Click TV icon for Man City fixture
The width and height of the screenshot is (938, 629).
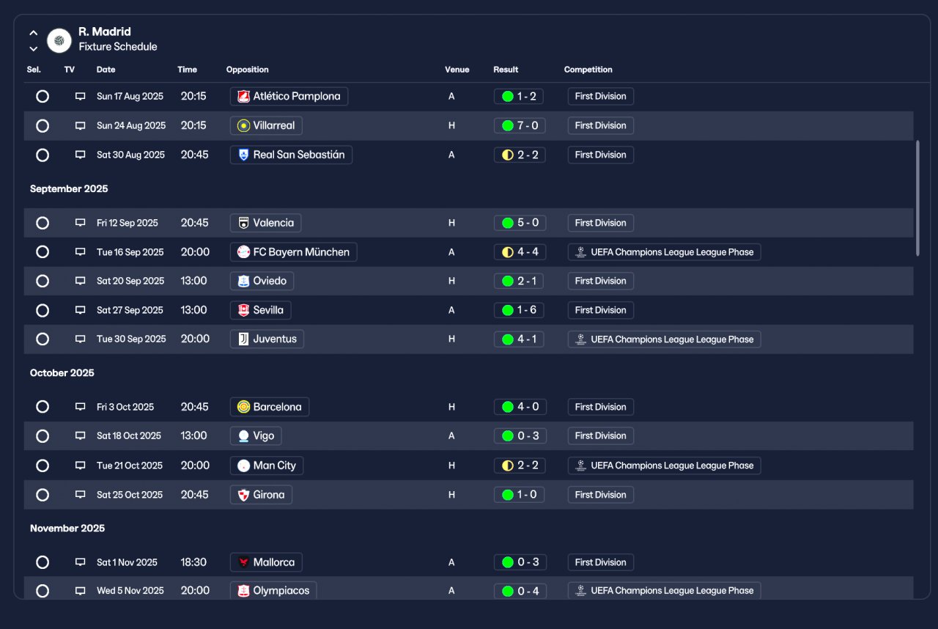pos(81,466)
